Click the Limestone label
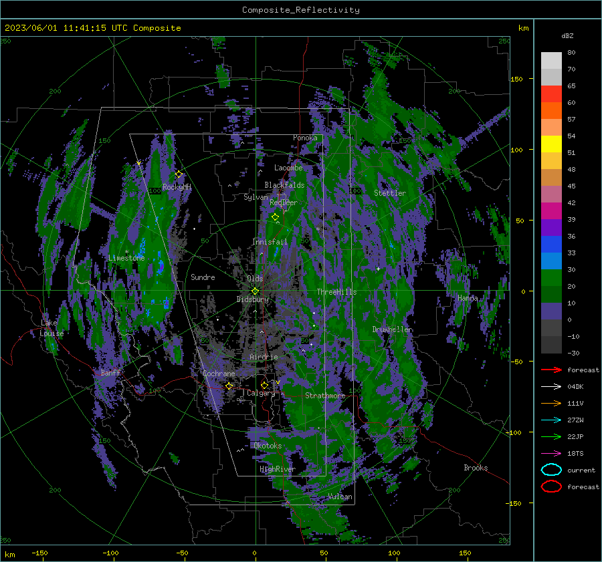The image size is (602, 562). coord(126,258)
